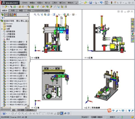Open the FeatureManager design tree tab icon
The height and width of the screenshot is (119, 135).
[2, 15]
